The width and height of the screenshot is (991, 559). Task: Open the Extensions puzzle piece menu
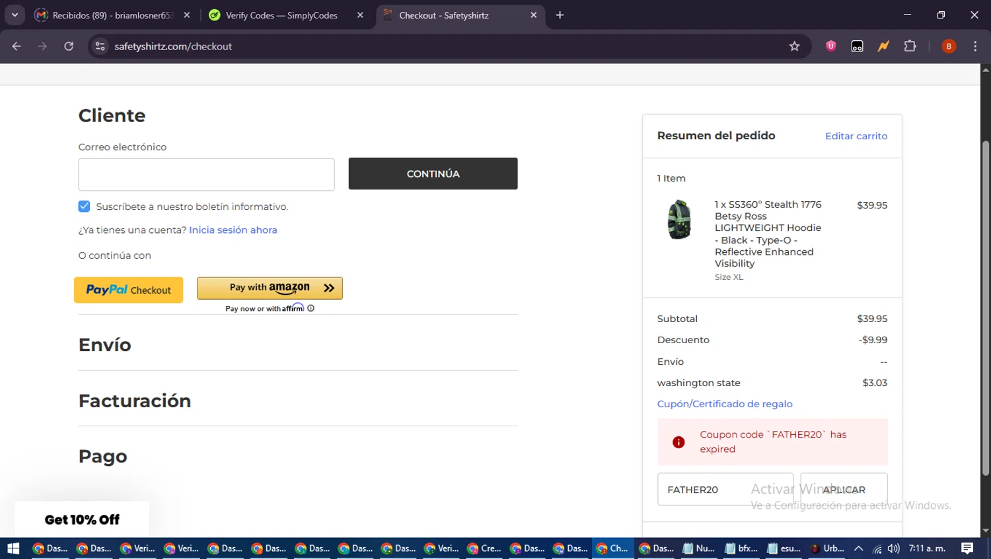pyautogui.click(x=910, y=46)
